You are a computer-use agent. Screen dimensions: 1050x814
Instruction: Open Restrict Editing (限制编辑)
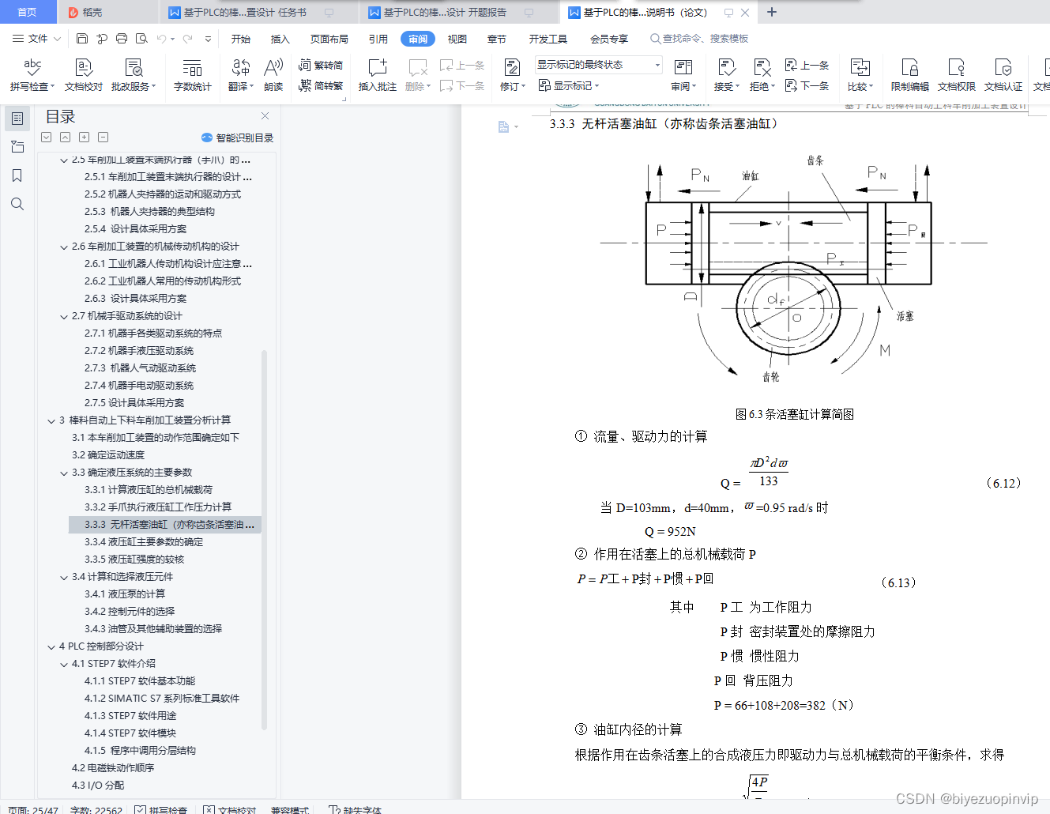pyautogui.click(x=910, y=75)
